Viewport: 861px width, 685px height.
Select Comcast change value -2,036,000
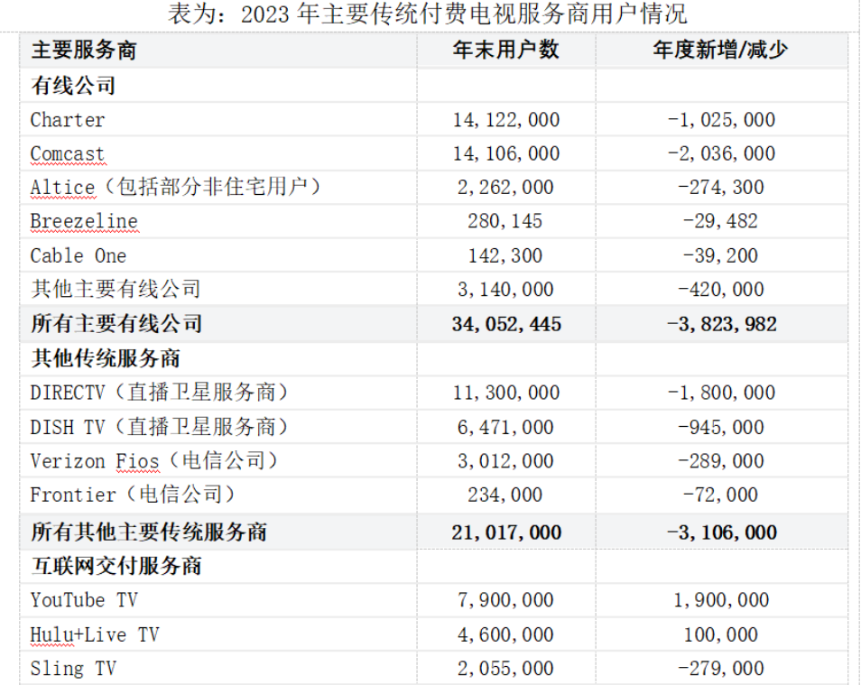[721, 153]
